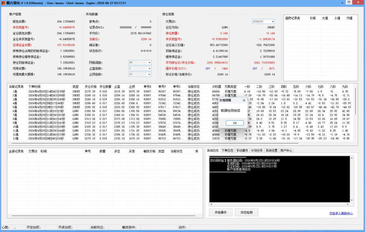Click the 当前价 value 2269.14
Viewport: 365px width, 232px height.
pos(146,39)
